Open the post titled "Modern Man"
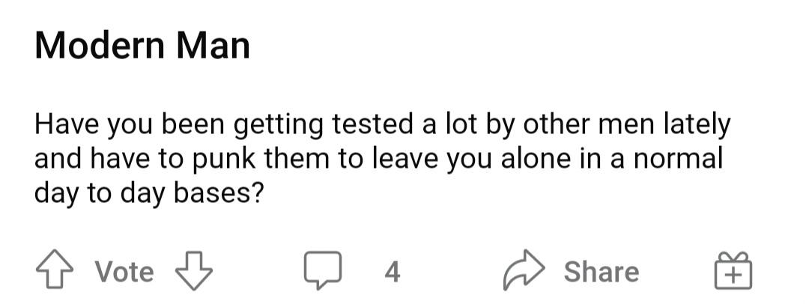 pos(142,46)
